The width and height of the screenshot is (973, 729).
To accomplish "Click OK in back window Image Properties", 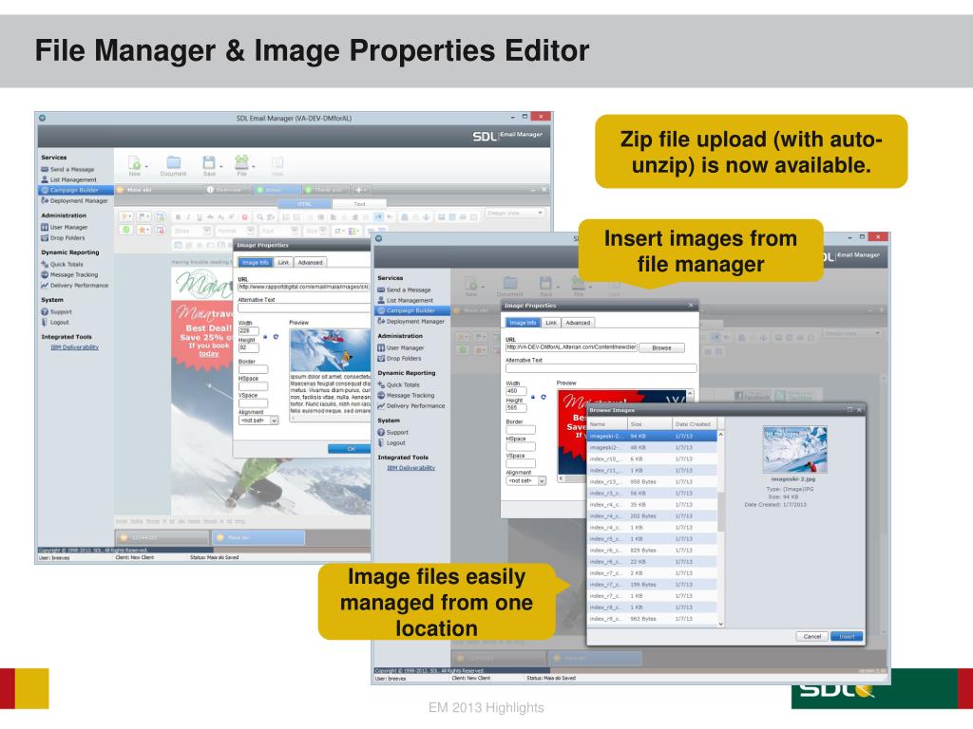I will (x=351, y=449).
